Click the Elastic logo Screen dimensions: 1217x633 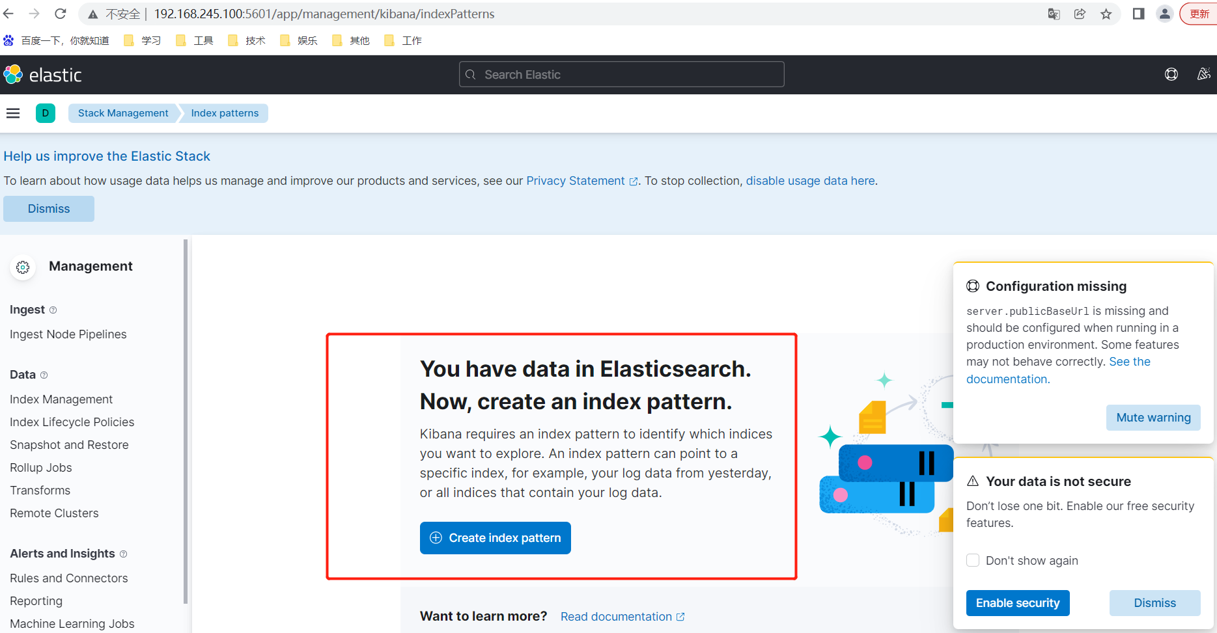click(x=42, y=75)
